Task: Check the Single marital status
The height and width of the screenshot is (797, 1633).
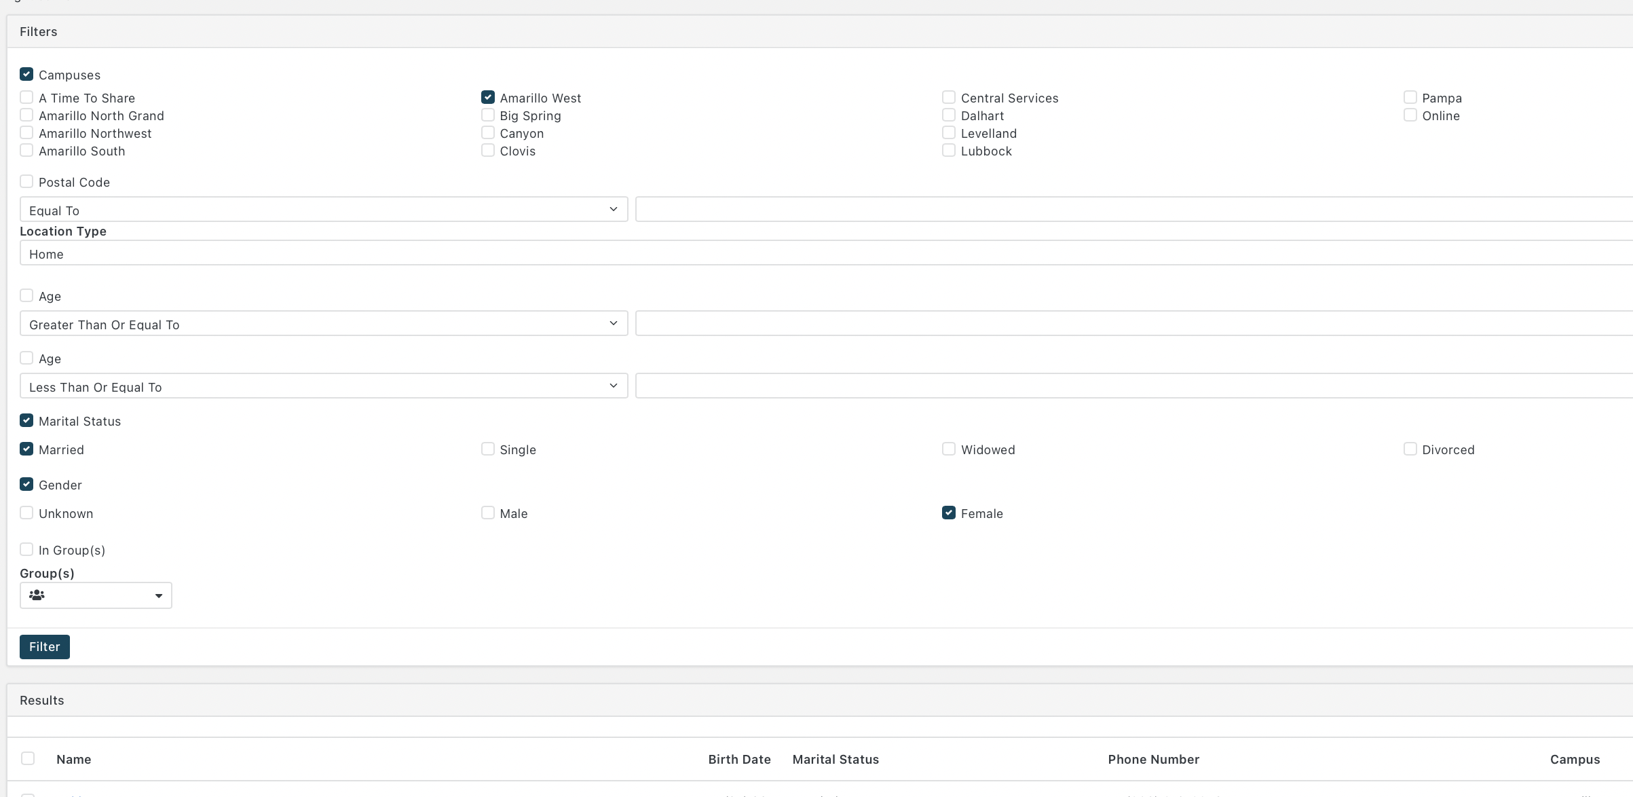Action: click(x=488, y=449)
